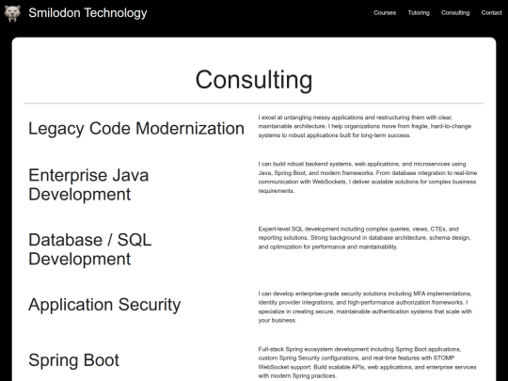This screenshot has height=381, width=508.
Task: Click the large Consulting page title
Action: (x=254, y=80)
